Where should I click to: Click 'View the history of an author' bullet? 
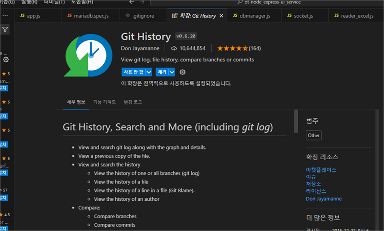click(127, 199)
